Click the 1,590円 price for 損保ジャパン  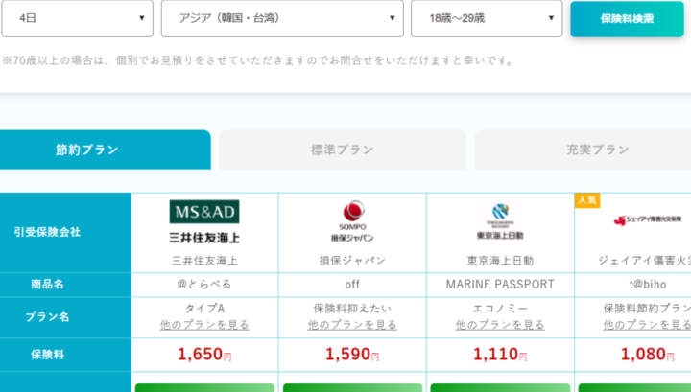(352, 355)
